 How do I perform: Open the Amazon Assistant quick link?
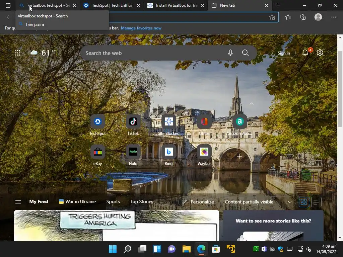pos(239,125)
